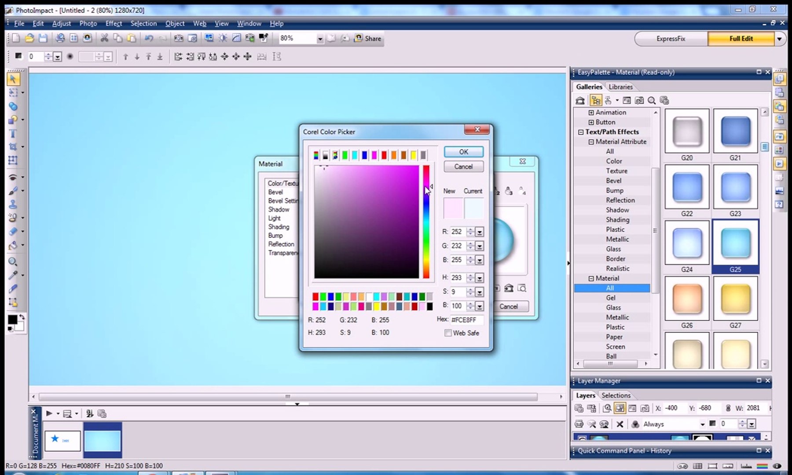This screenshot has width=792, height=475.
Task: Collapse the Text/Path Effects tree node
Action: coord(581,132)
